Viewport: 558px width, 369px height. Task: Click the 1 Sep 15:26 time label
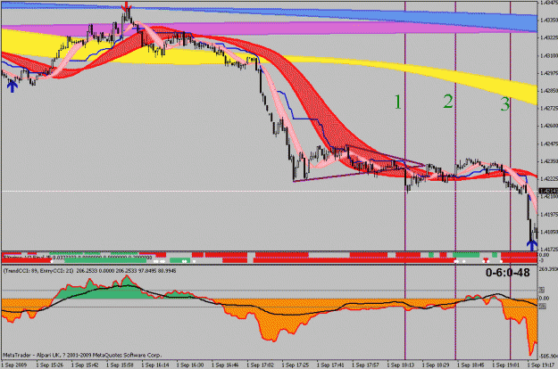coord(49,365)
